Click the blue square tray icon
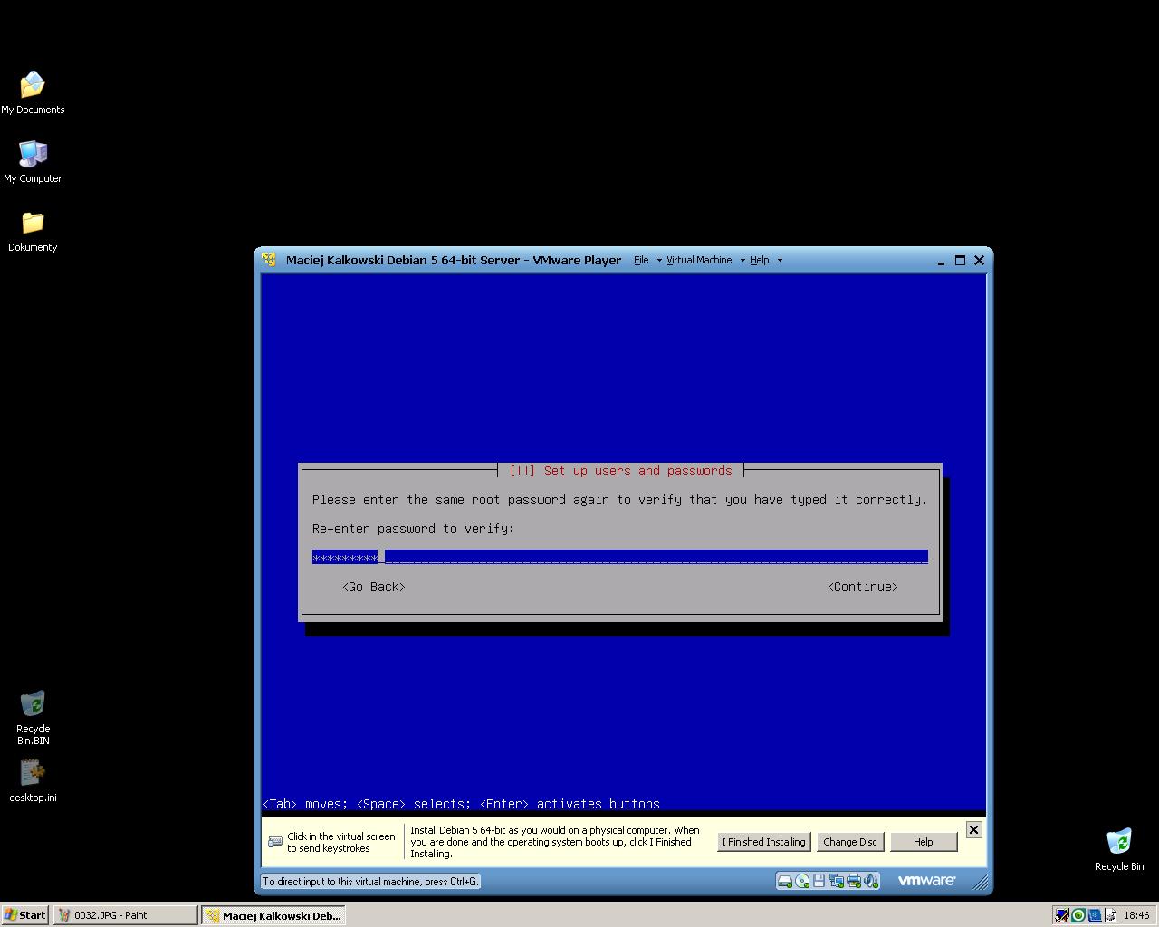 pyautogui.click(x=1094, y=915)
